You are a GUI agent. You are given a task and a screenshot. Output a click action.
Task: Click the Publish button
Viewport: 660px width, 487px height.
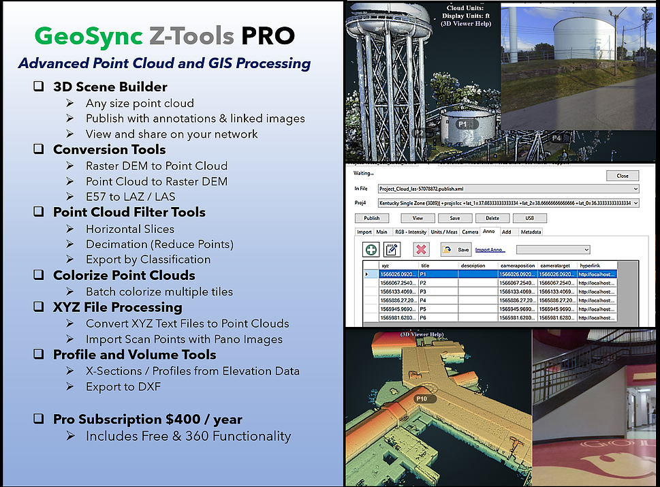[x=372, y=218]
